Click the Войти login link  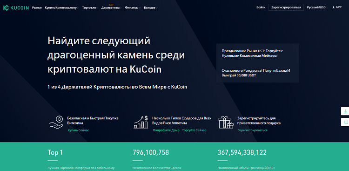click(x=261, y=7)
